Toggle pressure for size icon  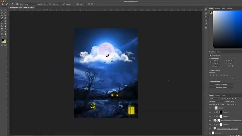tap(89, 4)
